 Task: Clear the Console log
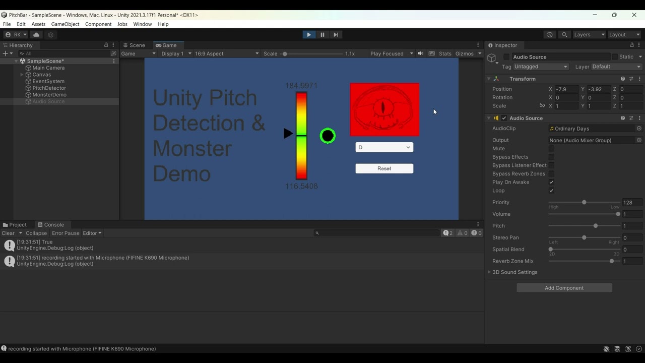8,233
